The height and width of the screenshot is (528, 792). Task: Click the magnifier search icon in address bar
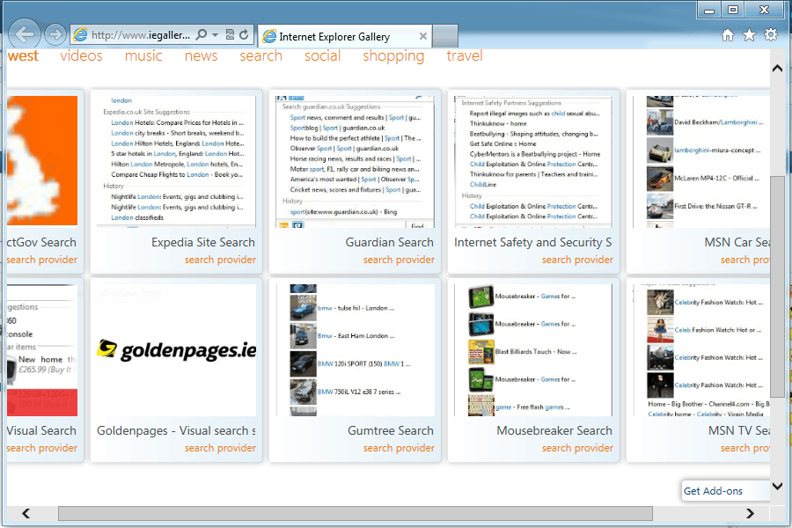tap(202, 34)
